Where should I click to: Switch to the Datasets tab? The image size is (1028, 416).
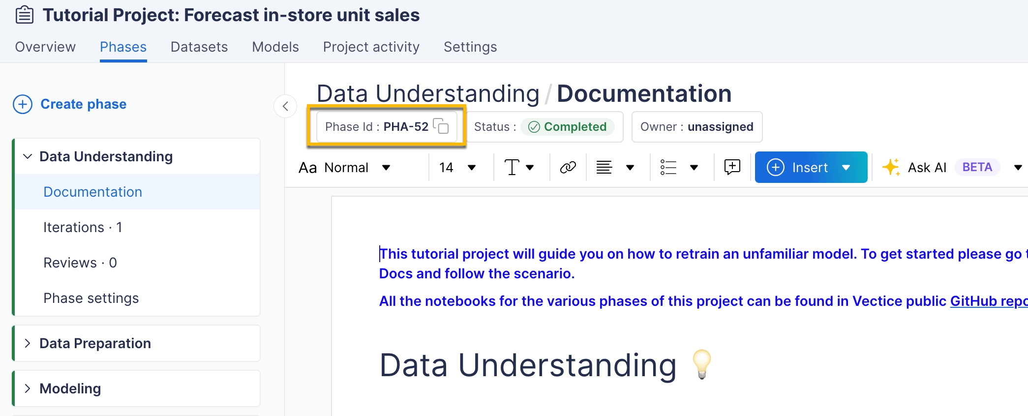[199, 47]
